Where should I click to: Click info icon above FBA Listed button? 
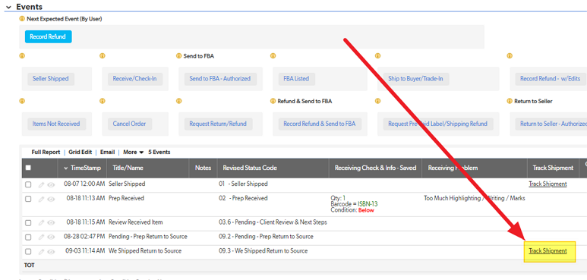pos(273,56)
